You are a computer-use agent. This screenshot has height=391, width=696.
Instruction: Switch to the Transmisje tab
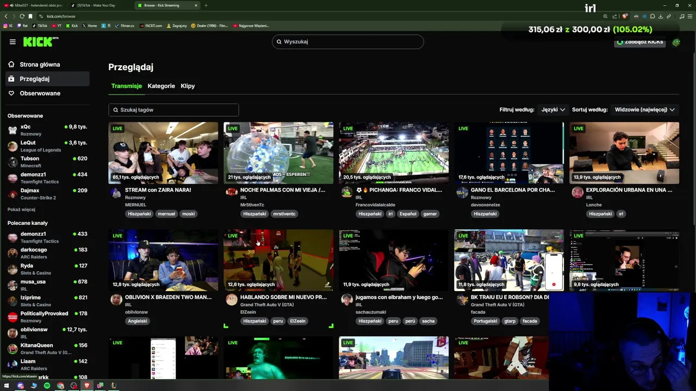[x=126, y=86]
